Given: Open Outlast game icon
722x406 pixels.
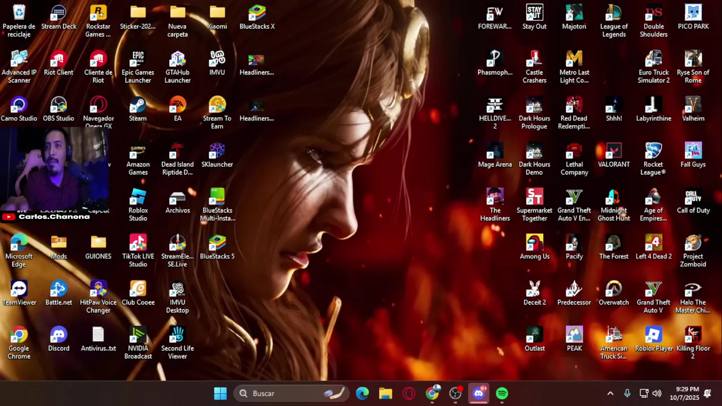Looking at the screenshot, I should tap(534, 339).
